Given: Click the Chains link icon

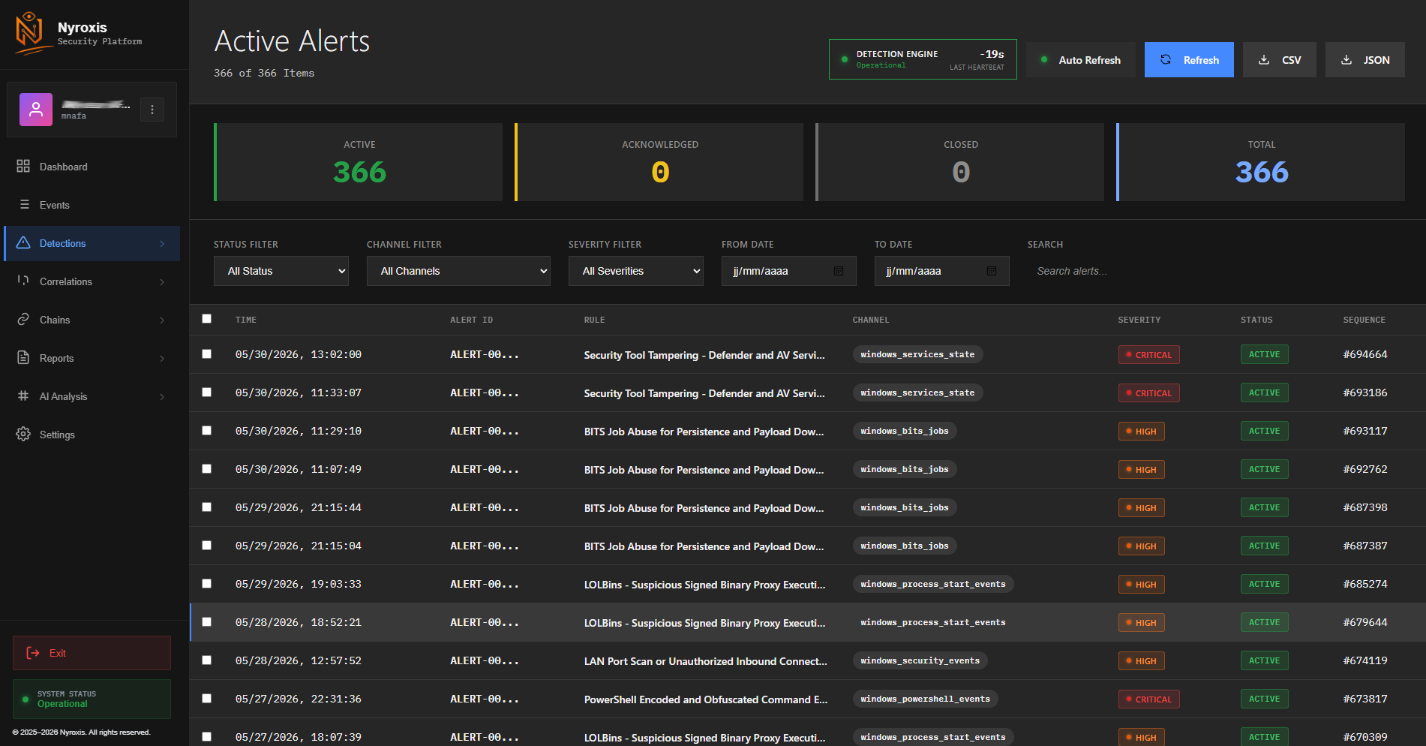Looking at the screenshot, I should click(23, 319).
